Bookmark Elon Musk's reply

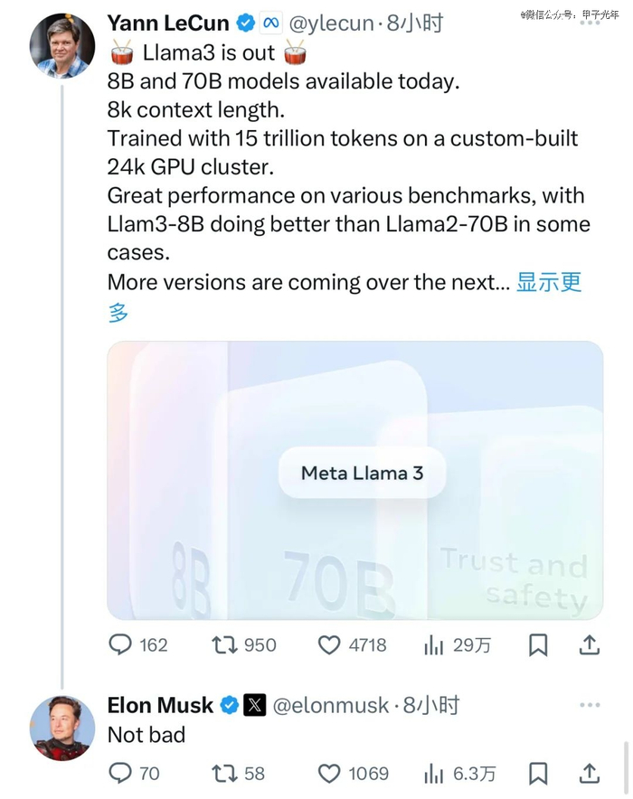pyautogui.click(x=538, y=773)
